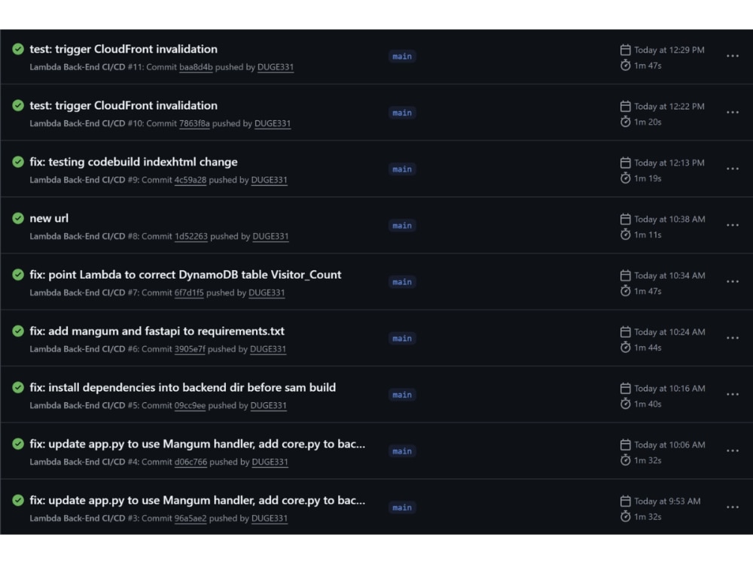Expand options menu for run #4

point(733,450)
